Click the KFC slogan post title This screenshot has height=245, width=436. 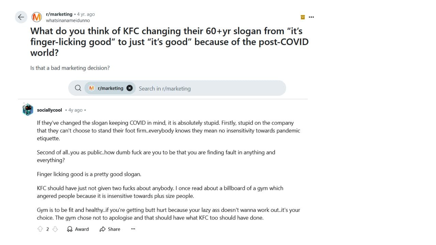[x=169, y=42]
